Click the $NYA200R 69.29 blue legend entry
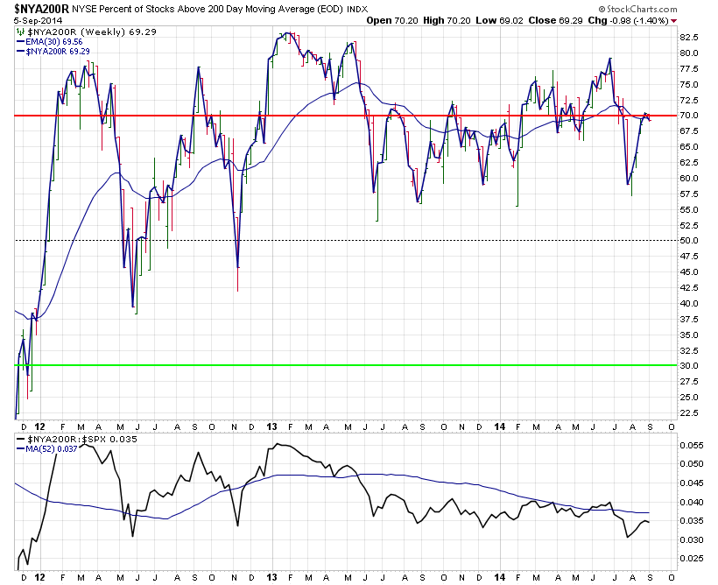The width and height of the screenshot is (718, 585). click(58, 52)
